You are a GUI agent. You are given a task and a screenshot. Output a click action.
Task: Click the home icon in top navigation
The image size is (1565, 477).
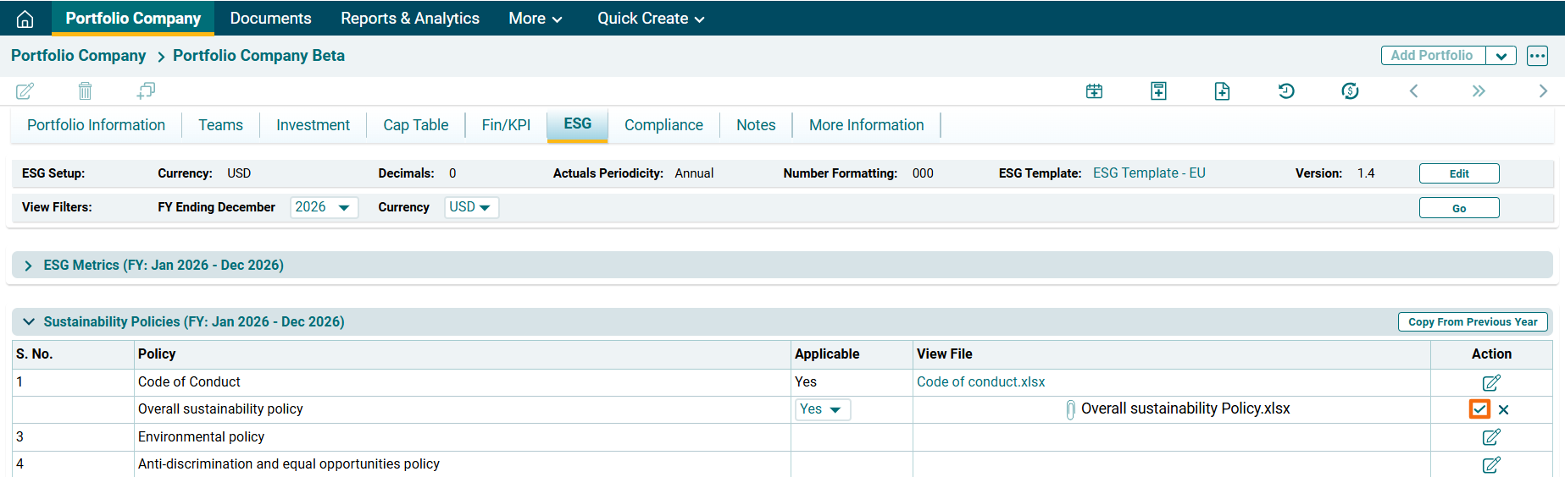click(x=25, y=19)
